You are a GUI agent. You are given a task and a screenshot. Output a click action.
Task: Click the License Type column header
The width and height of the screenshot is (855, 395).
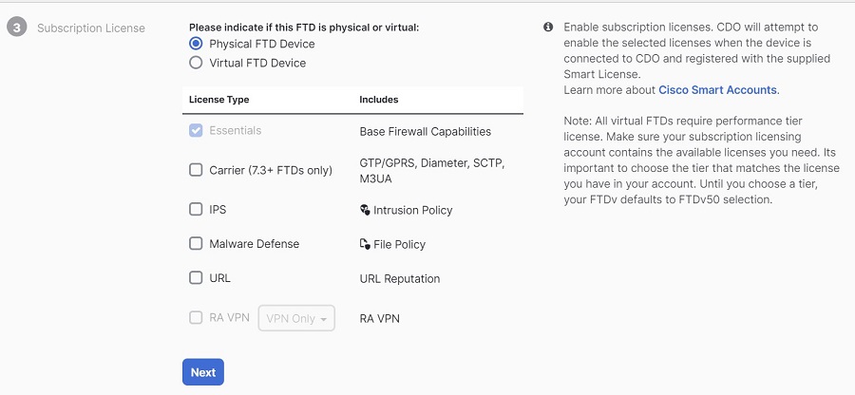coord(218,100)
